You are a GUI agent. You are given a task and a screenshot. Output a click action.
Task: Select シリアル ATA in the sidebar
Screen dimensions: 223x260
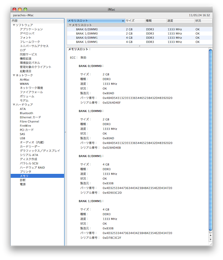tap(29, 155)
